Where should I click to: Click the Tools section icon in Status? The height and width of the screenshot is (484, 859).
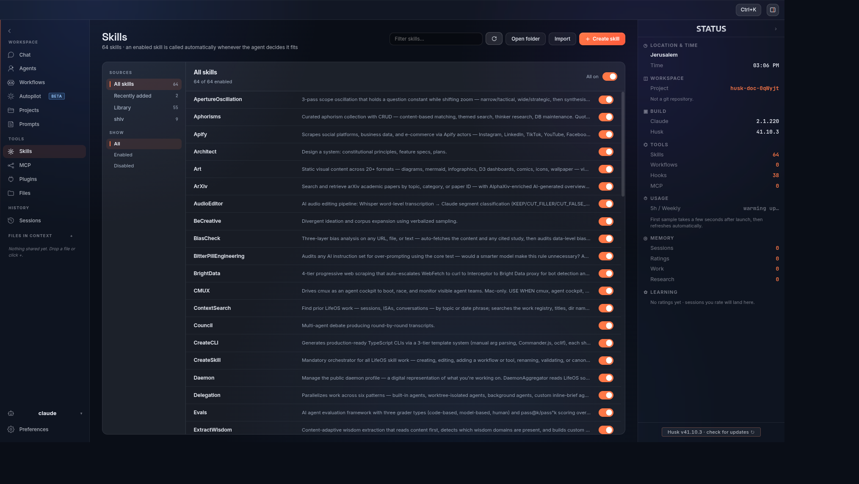coord(646,145)
